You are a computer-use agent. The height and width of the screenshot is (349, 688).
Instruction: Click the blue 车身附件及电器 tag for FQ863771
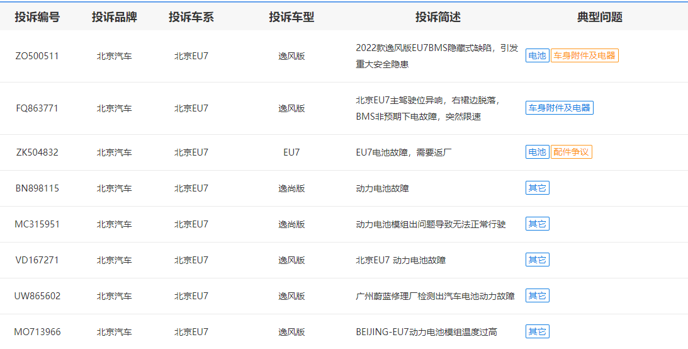[559, 108]
